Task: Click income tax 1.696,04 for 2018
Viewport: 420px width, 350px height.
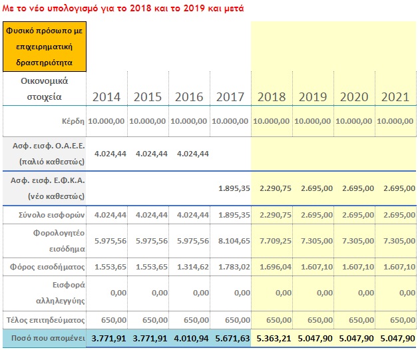Action: tap(276, 267)
